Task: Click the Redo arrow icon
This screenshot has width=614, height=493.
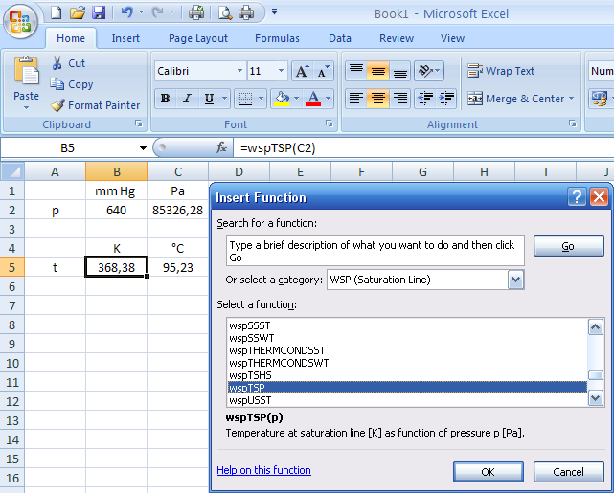Action: tap(157, 12)
